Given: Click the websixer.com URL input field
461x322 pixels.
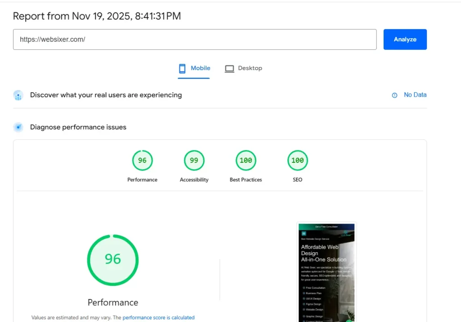Looking at the screenshot, I should [x=194, y=39].
